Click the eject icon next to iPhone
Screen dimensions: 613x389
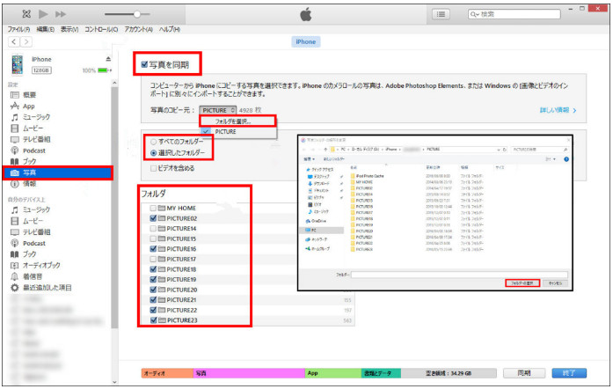click(108, 59)
